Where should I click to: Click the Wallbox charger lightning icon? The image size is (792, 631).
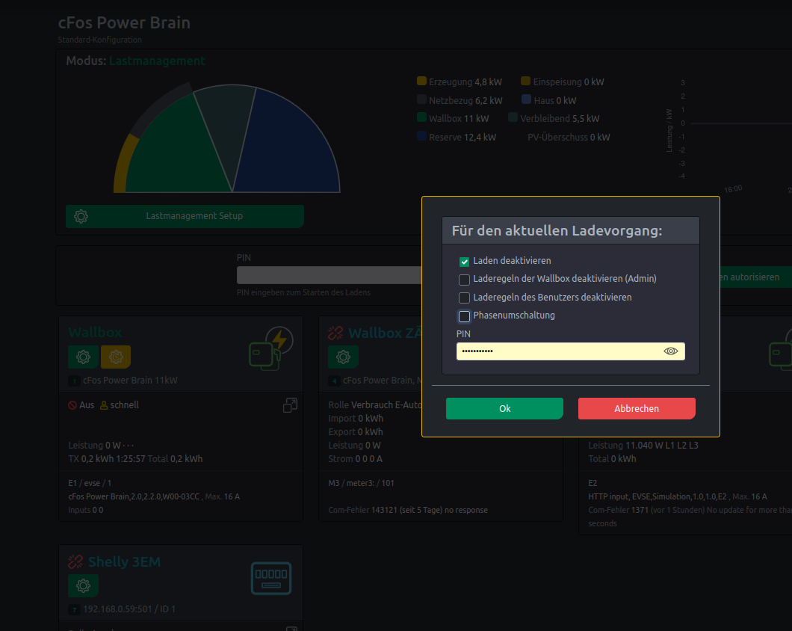271,348
